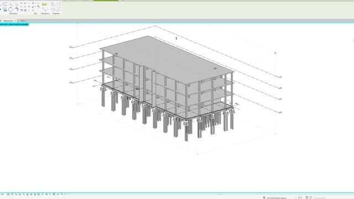Click the Aligned Dimension icon under Measure

[45, 10]
